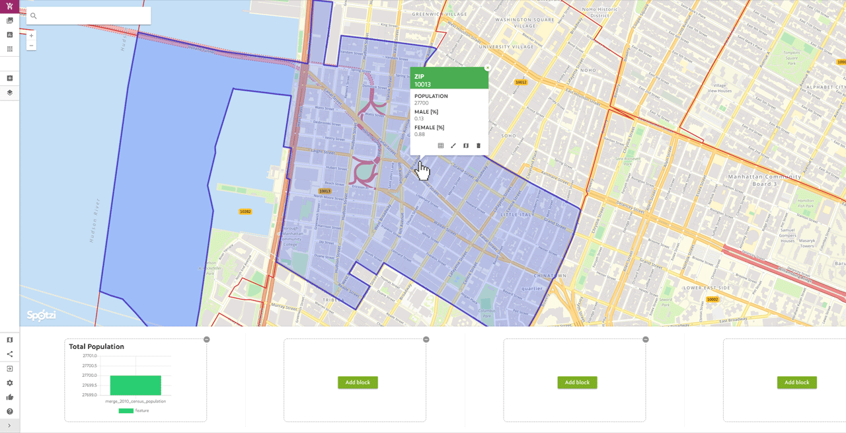The image size is (846, 433).
Task: Click the Columbus Park map label
Action: click(x=486, y=313)
